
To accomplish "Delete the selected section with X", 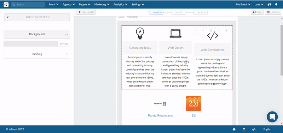I will click(x=219, y=31).
